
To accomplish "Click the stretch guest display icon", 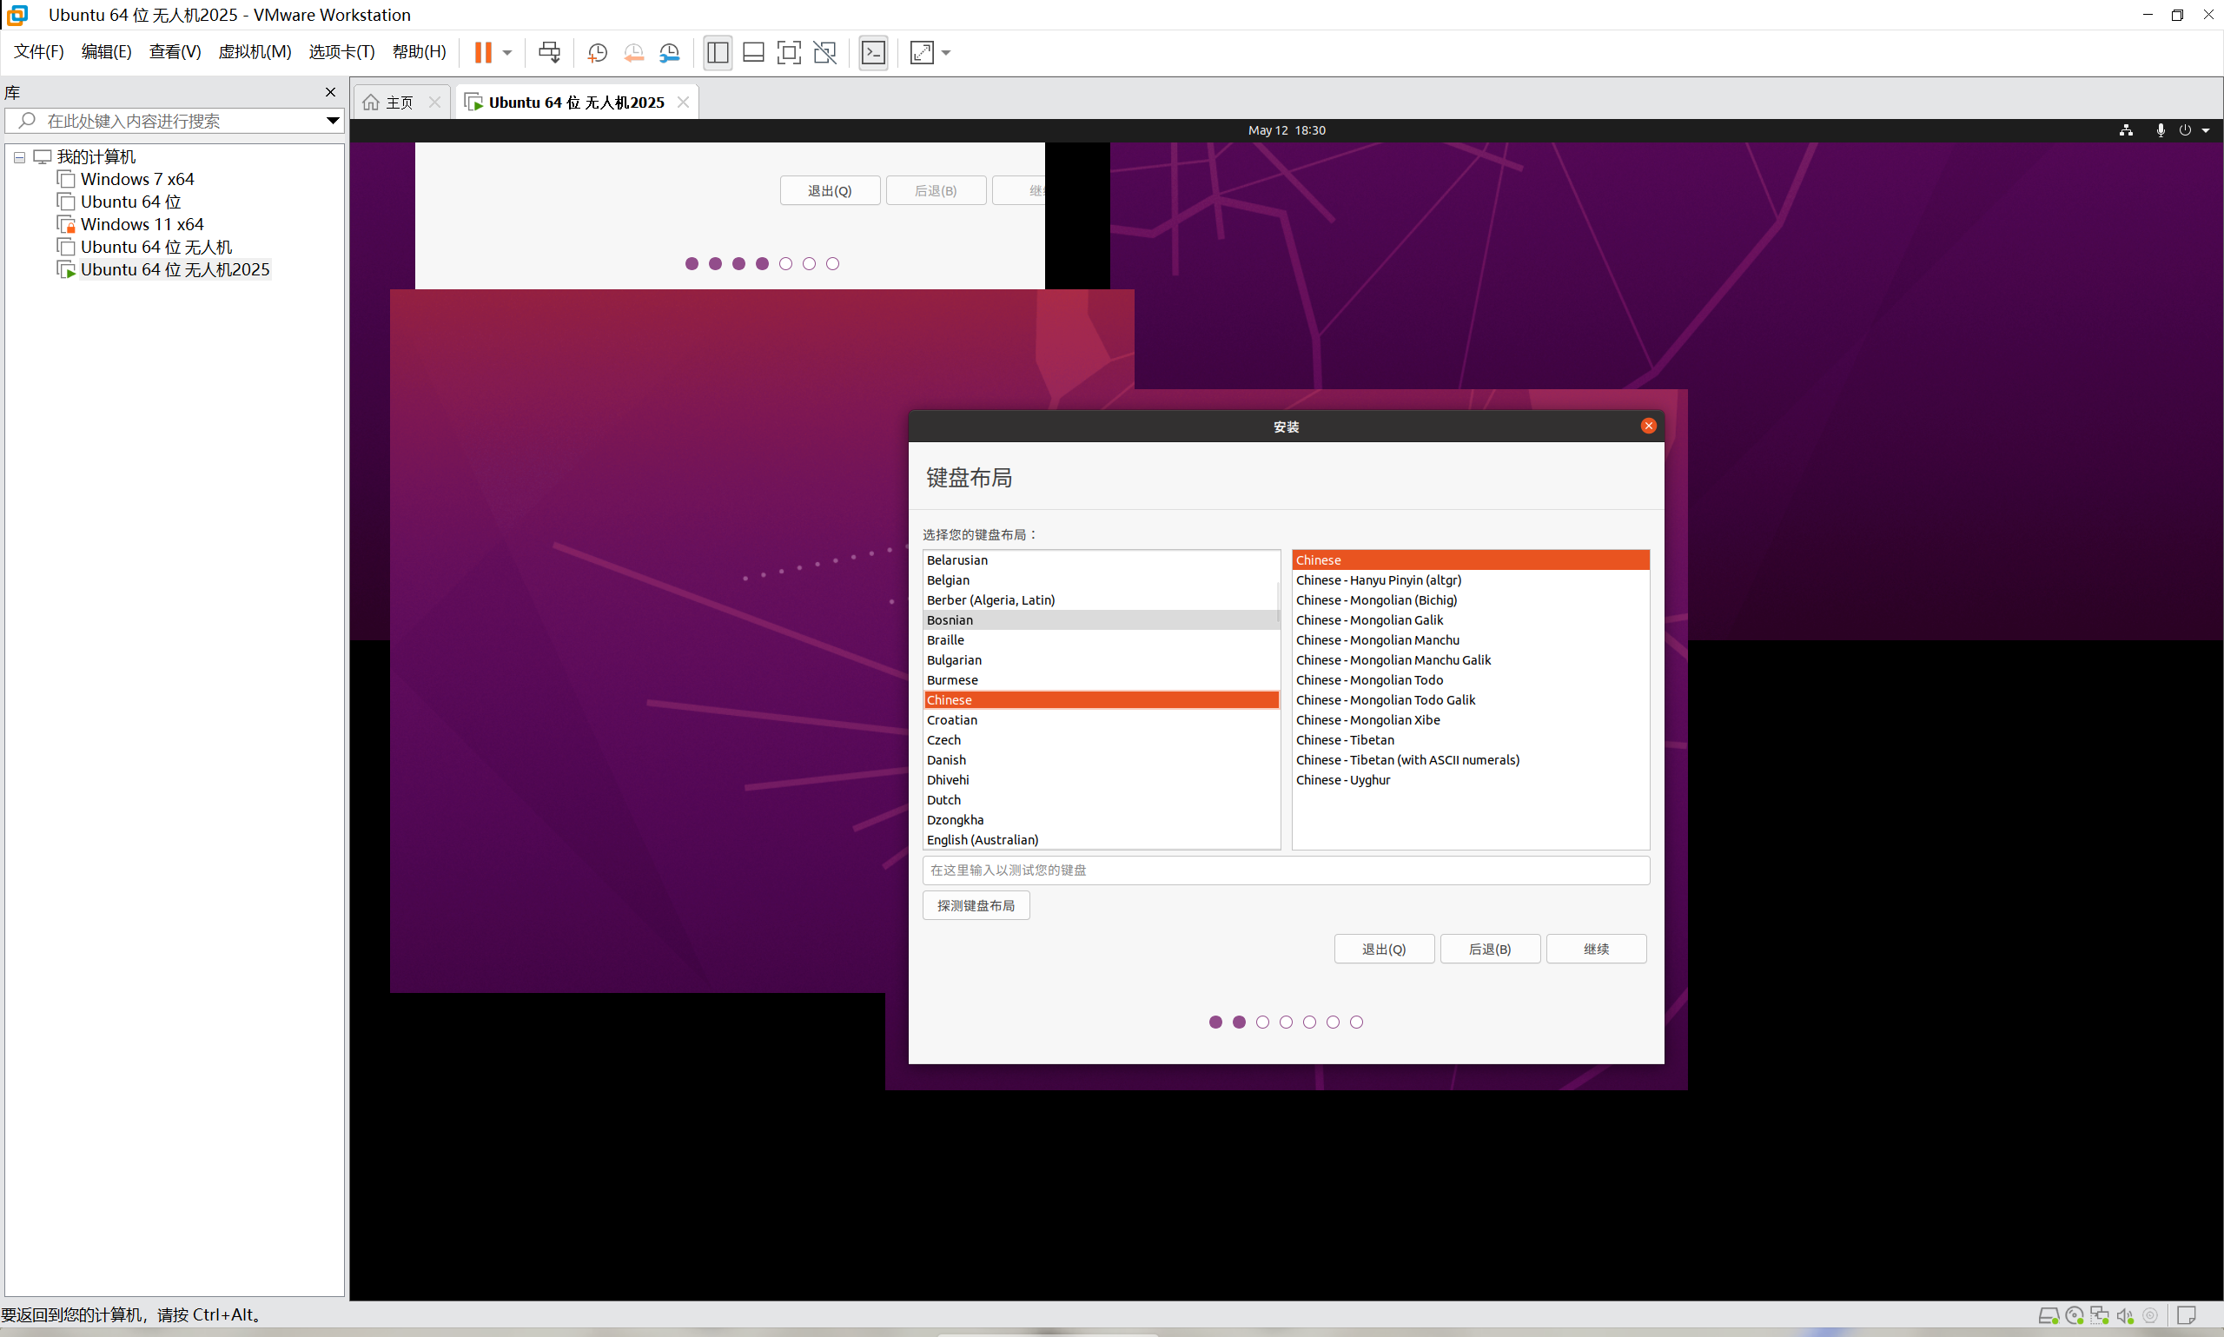I will click(922, 52).
